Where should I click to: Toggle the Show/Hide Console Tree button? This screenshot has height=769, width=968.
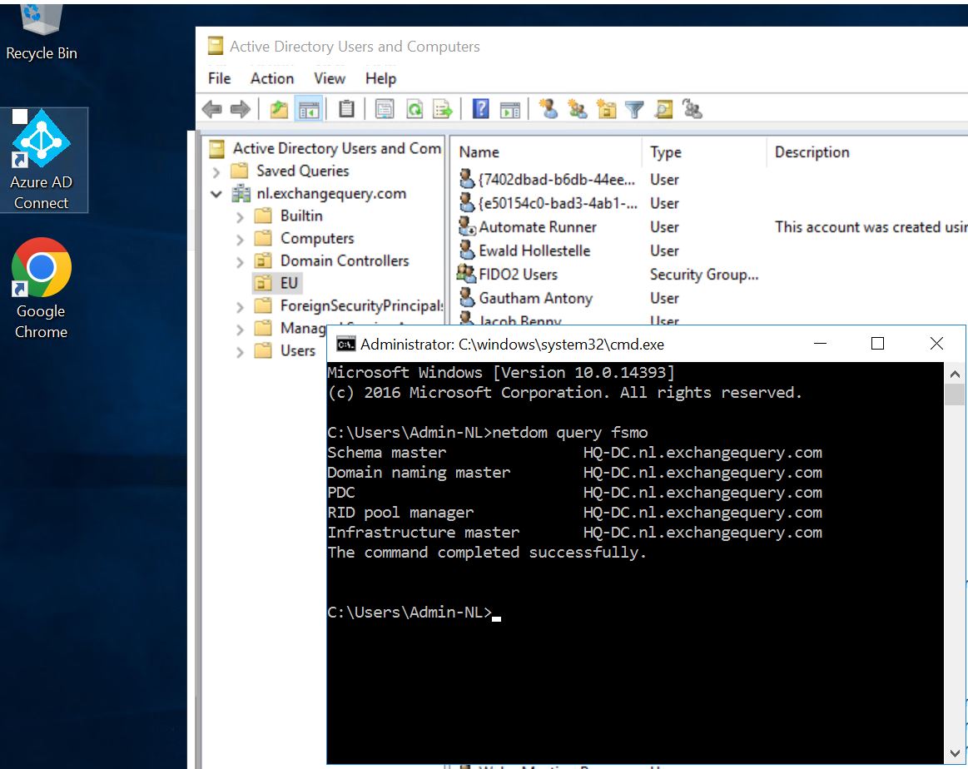pos(309,109)
